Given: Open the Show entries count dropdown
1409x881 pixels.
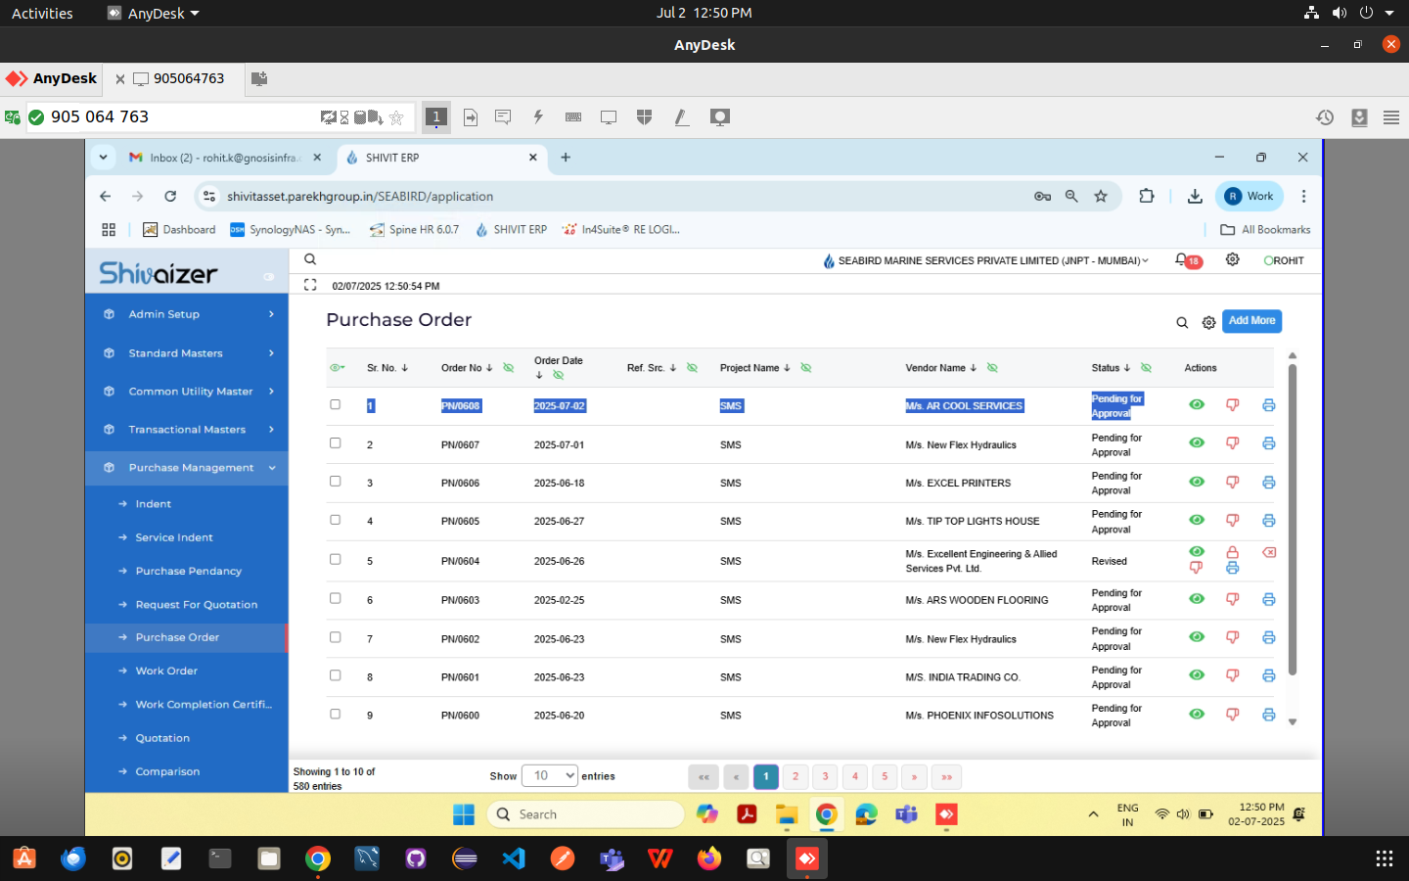Looking at the screenshot, I should pyautogui.click(x=549, y=775).
